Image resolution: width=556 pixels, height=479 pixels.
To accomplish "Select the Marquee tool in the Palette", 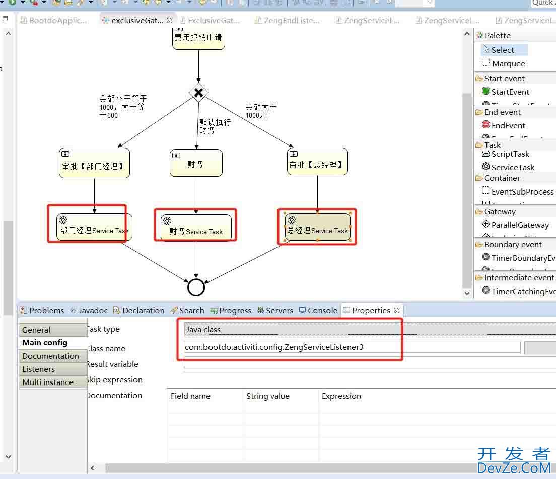I will (506, 64).
